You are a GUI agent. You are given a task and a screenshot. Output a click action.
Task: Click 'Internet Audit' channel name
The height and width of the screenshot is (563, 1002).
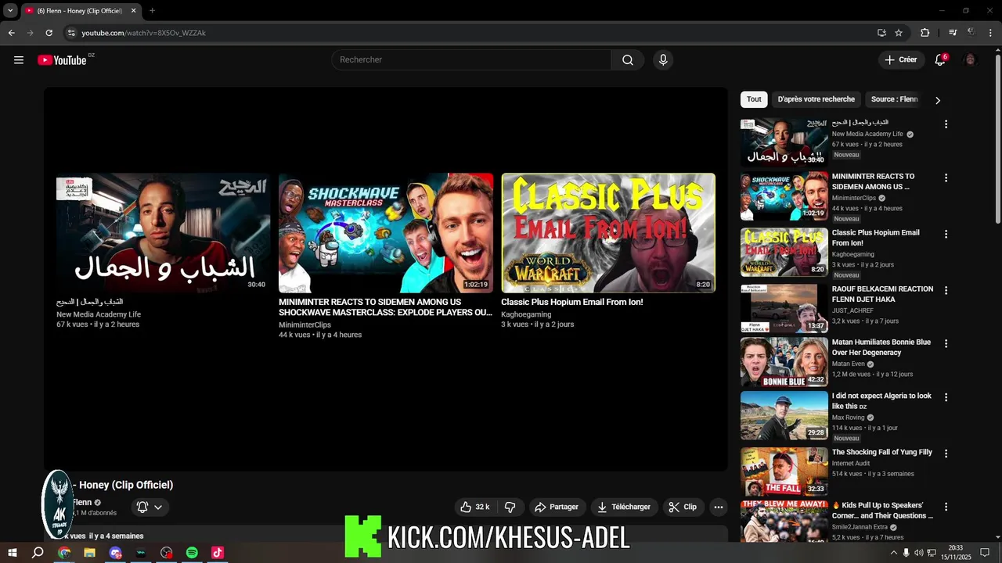[x=851, y=464]
